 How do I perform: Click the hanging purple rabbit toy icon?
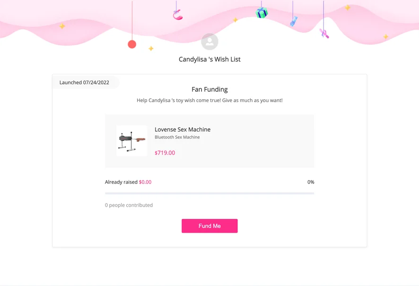[324, 34]
